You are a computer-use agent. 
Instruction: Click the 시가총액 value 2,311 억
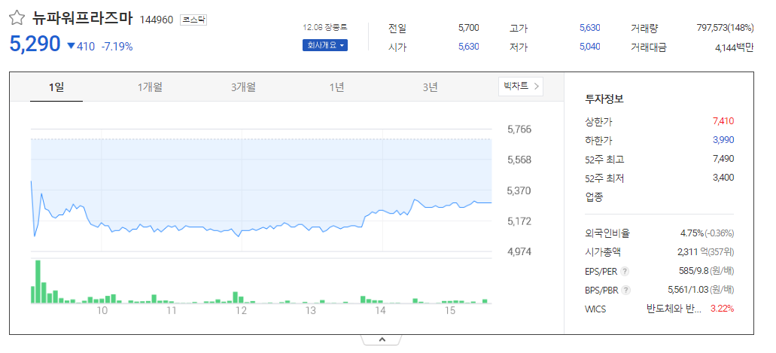click(692, 252)
